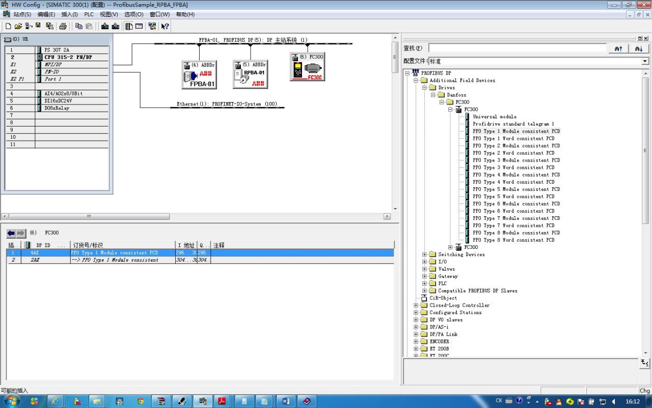Click the Upload to PG toolbar icon
Screen dimensions: 652x408
116,26
